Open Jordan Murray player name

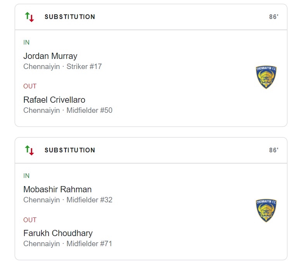[x=50, y=56]
